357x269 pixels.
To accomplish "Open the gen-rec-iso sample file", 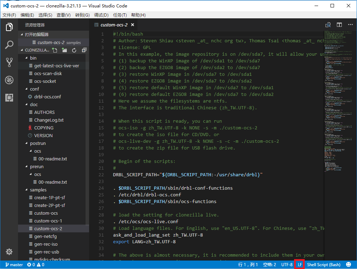I will (x=46, y=244).
